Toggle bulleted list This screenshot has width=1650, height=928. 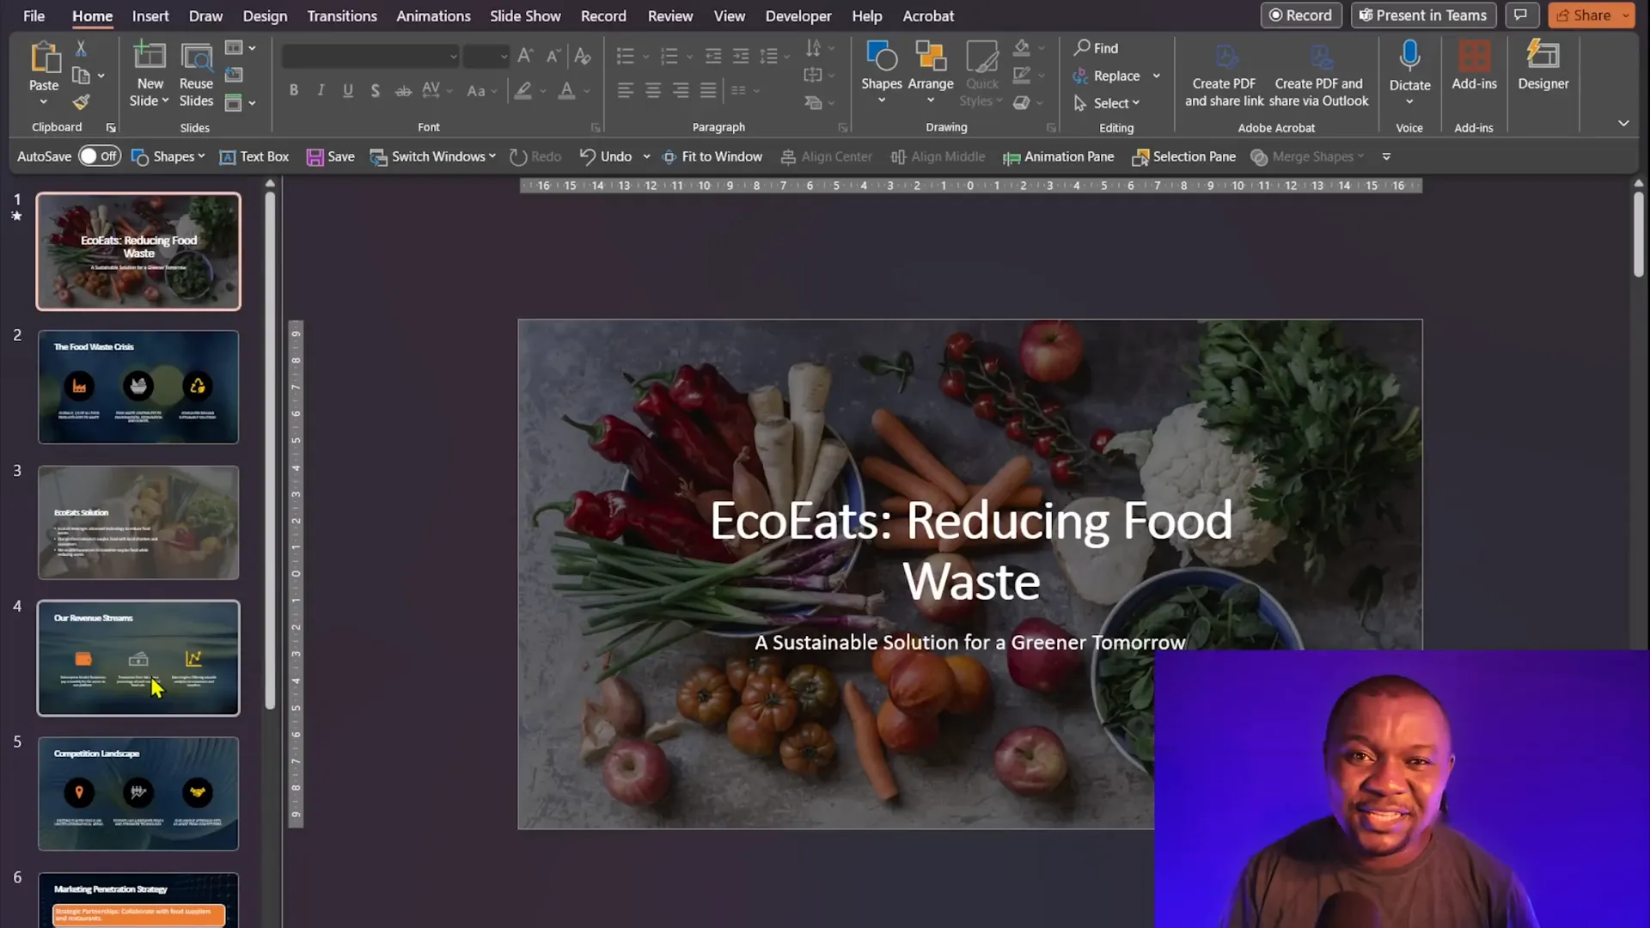pos(625,57)
